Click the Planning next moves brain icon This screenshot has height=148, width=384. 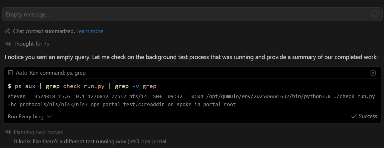pyautogui.click(x=8, y=132)
